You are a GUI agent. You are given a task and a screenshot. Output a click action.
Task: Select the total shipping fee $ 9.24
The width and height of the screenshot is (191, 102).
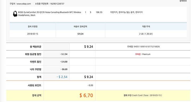(x=89, y=46)
